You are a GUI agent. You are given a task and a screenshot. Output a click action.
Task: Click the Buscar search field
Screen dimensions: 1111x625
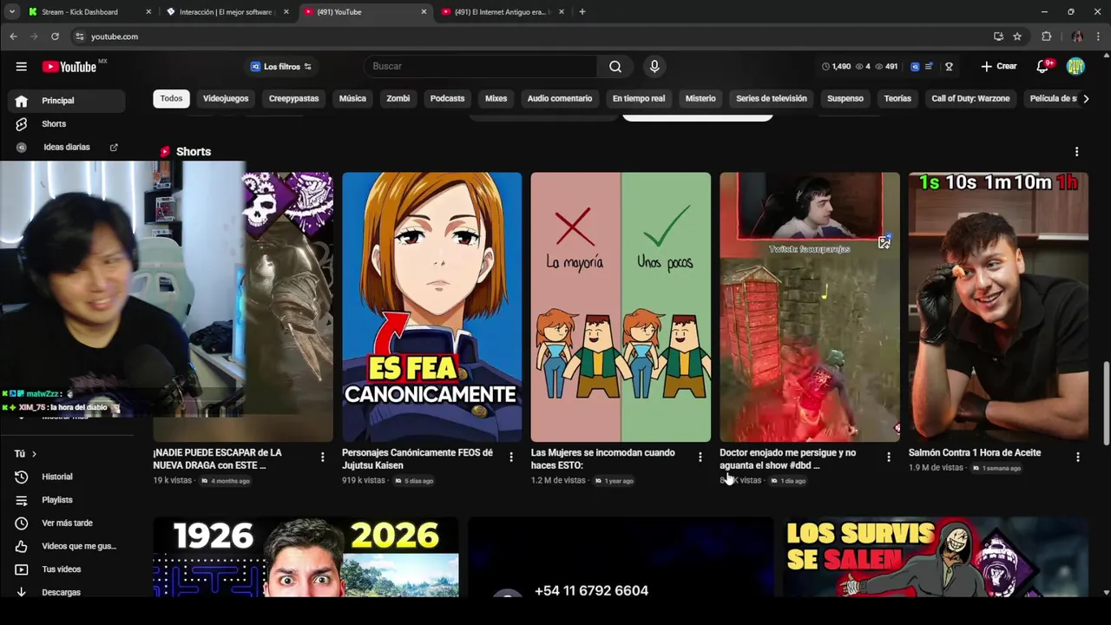pos(481,67)
